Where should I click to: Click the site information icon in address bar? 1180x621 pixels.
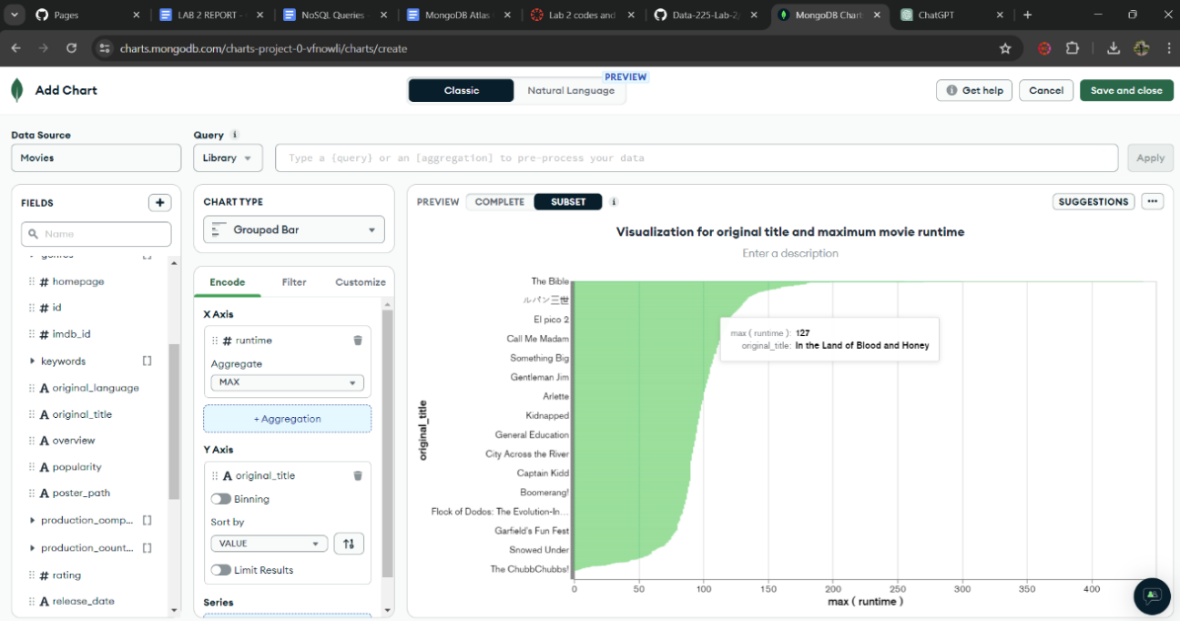pos(104,48)
